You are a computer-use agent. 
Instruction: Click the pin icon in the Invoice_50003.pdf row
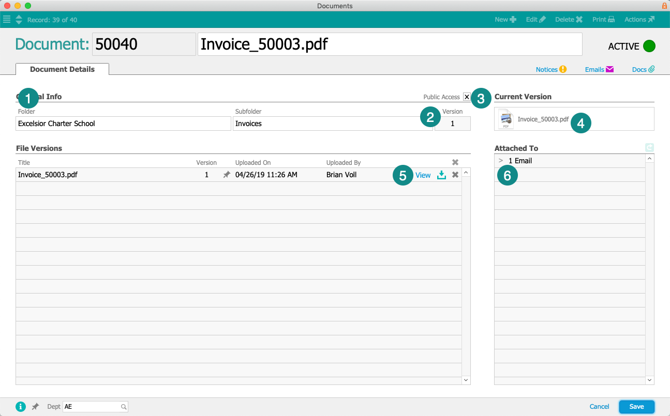tap(227, 175)
